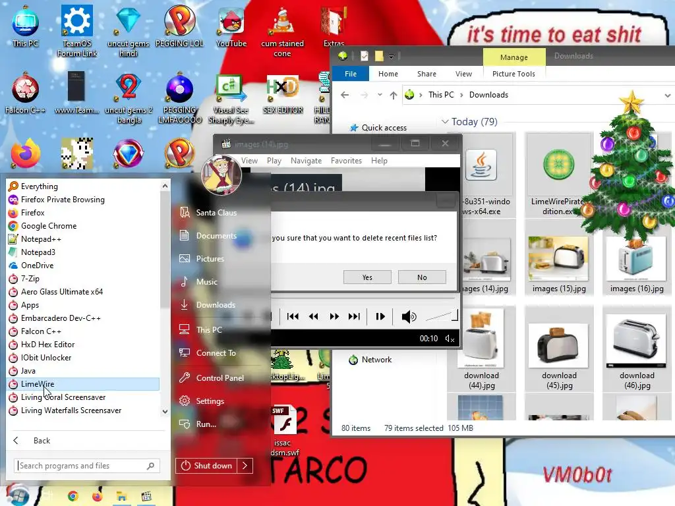Click Explorer up directory arrow
This screenshot has width=675, height=506.
point(393,95)
